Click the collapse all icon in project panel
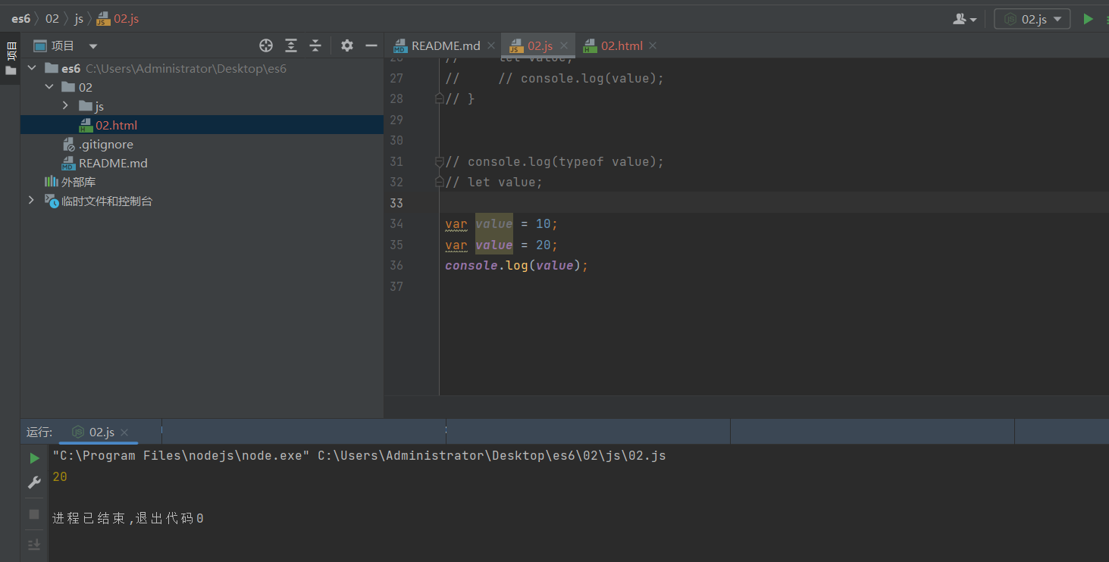The height and width of the screenshot is (562, 1109). (x=315, y=45)
